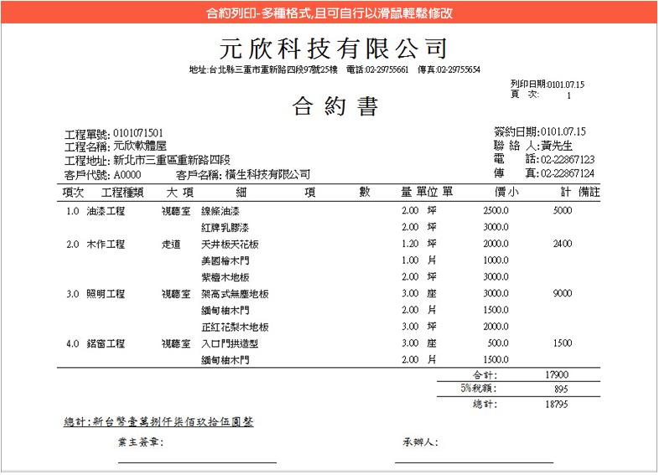This screenshot has width=659, height=475.
Task: Click the 元欣科技有限公司 company header
Action: coord(334,48)
